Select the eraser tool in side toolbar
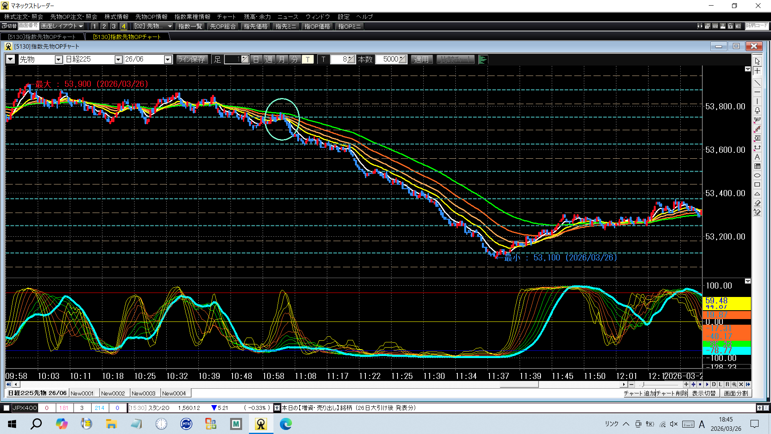 tap(757, 203)
